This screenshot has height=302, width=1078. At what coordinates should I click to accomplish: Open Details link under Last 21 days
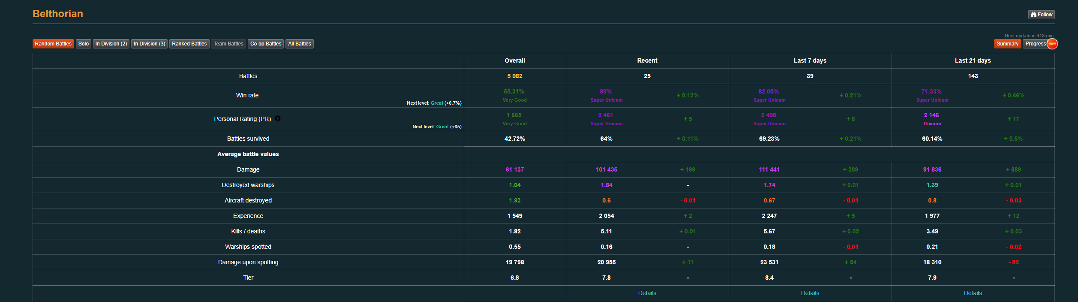click(973, 293)
